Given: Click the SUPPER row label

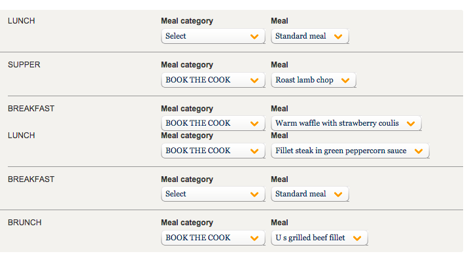Looking at the screenshot, I should coord(24,65).
